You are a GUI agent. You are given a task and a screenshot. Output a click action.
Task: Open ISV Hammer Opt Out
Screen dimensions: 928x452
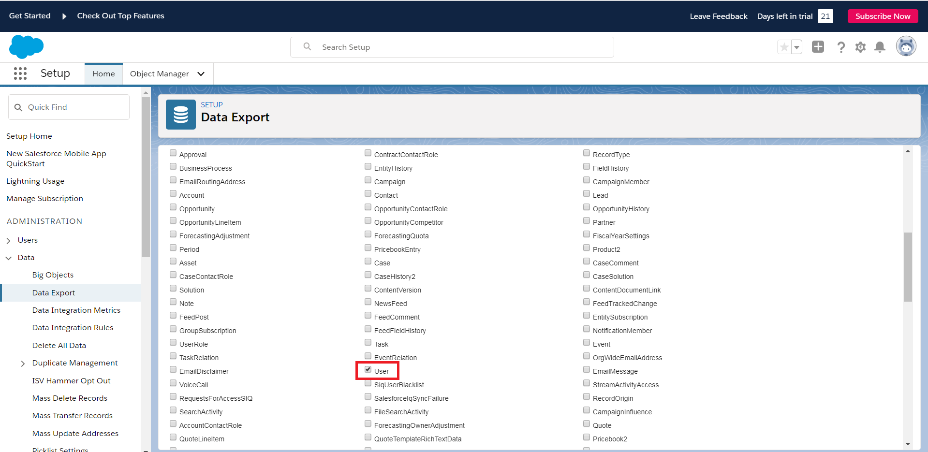(x=72, y=381)
